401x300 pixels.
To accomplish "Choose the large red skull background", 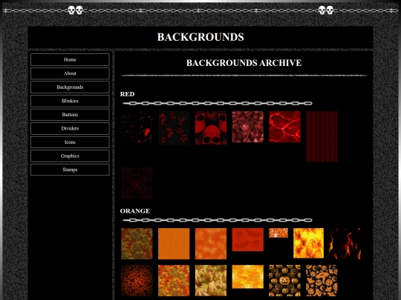I will click(211, 128).
